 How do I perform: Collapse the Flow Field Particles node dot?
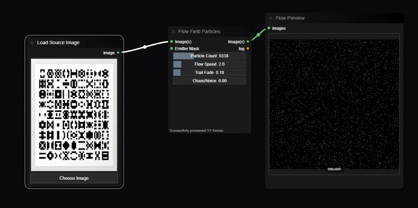click(x=173, y=31)
